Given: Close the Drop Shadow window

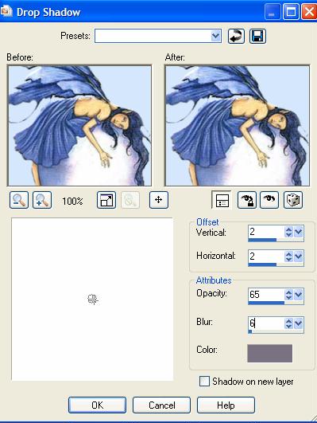Looking at the screenshot, I should click(x=309, y=12).
